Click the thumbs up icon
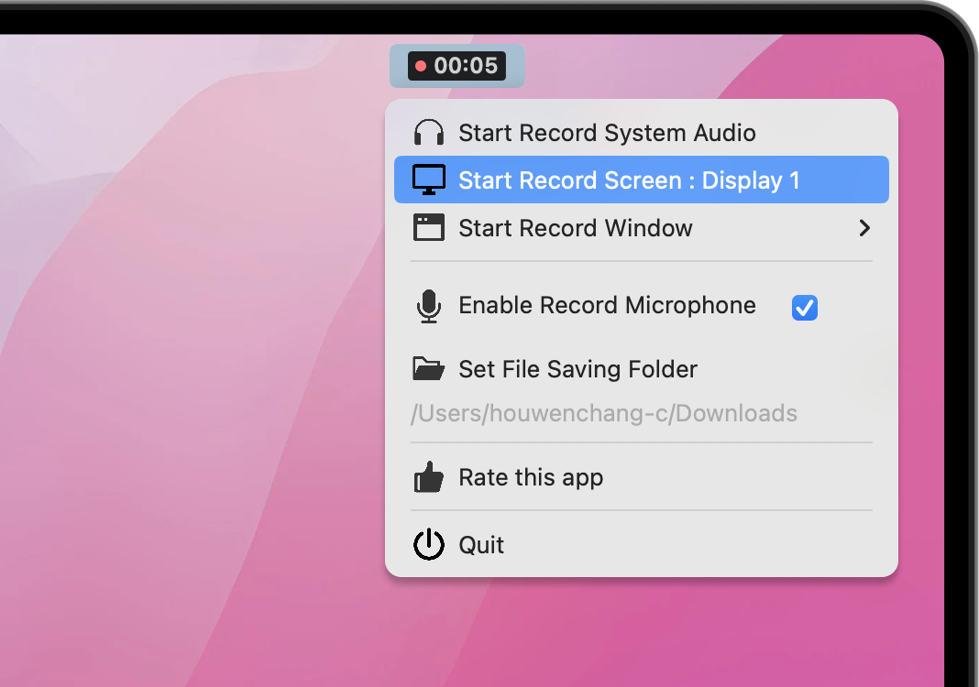979x687 pixels. click(x=427, y=476)
